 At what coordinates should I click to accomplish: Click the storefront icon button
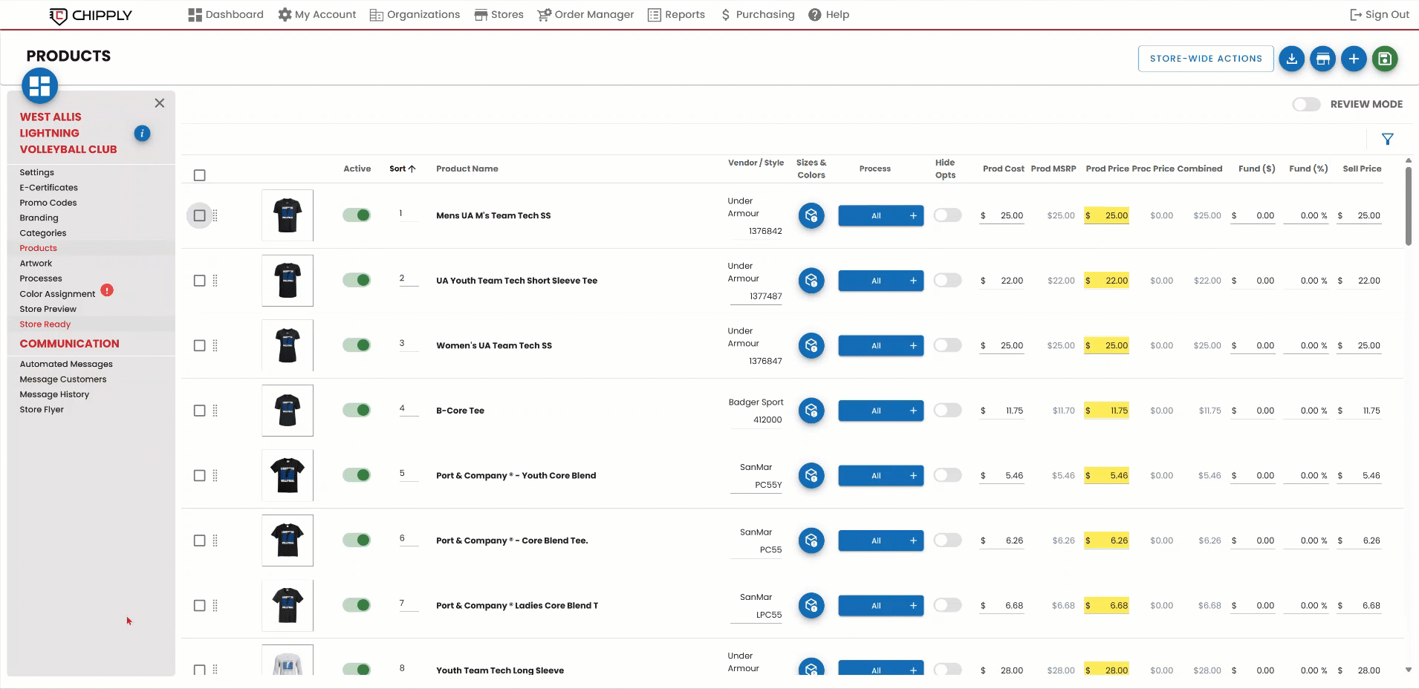[x=1322, y=59]
